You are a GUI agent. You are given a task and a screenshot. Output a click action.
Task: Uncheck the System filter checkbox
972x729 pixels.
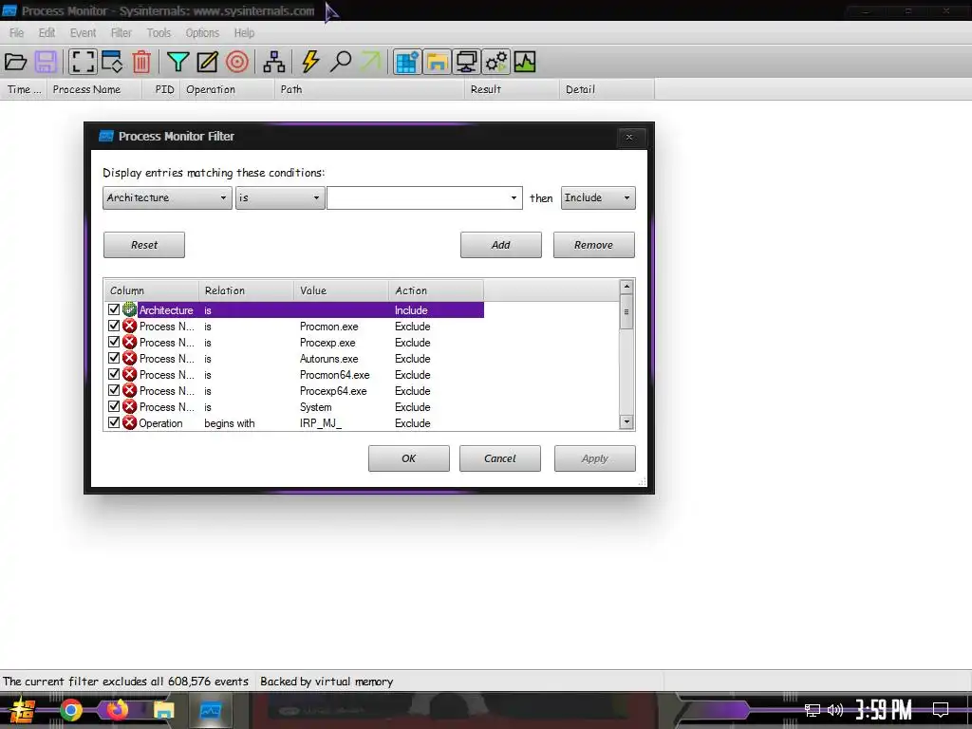coord(114,406)
